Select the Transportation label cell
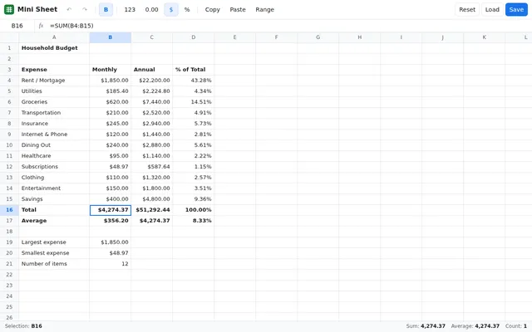This screenshot has width=532, height=332. pyautogui.click(x=54, y=113)
